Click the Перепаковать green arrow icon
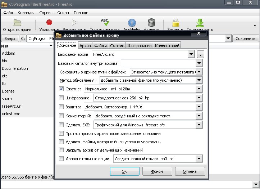 [200, 23]
